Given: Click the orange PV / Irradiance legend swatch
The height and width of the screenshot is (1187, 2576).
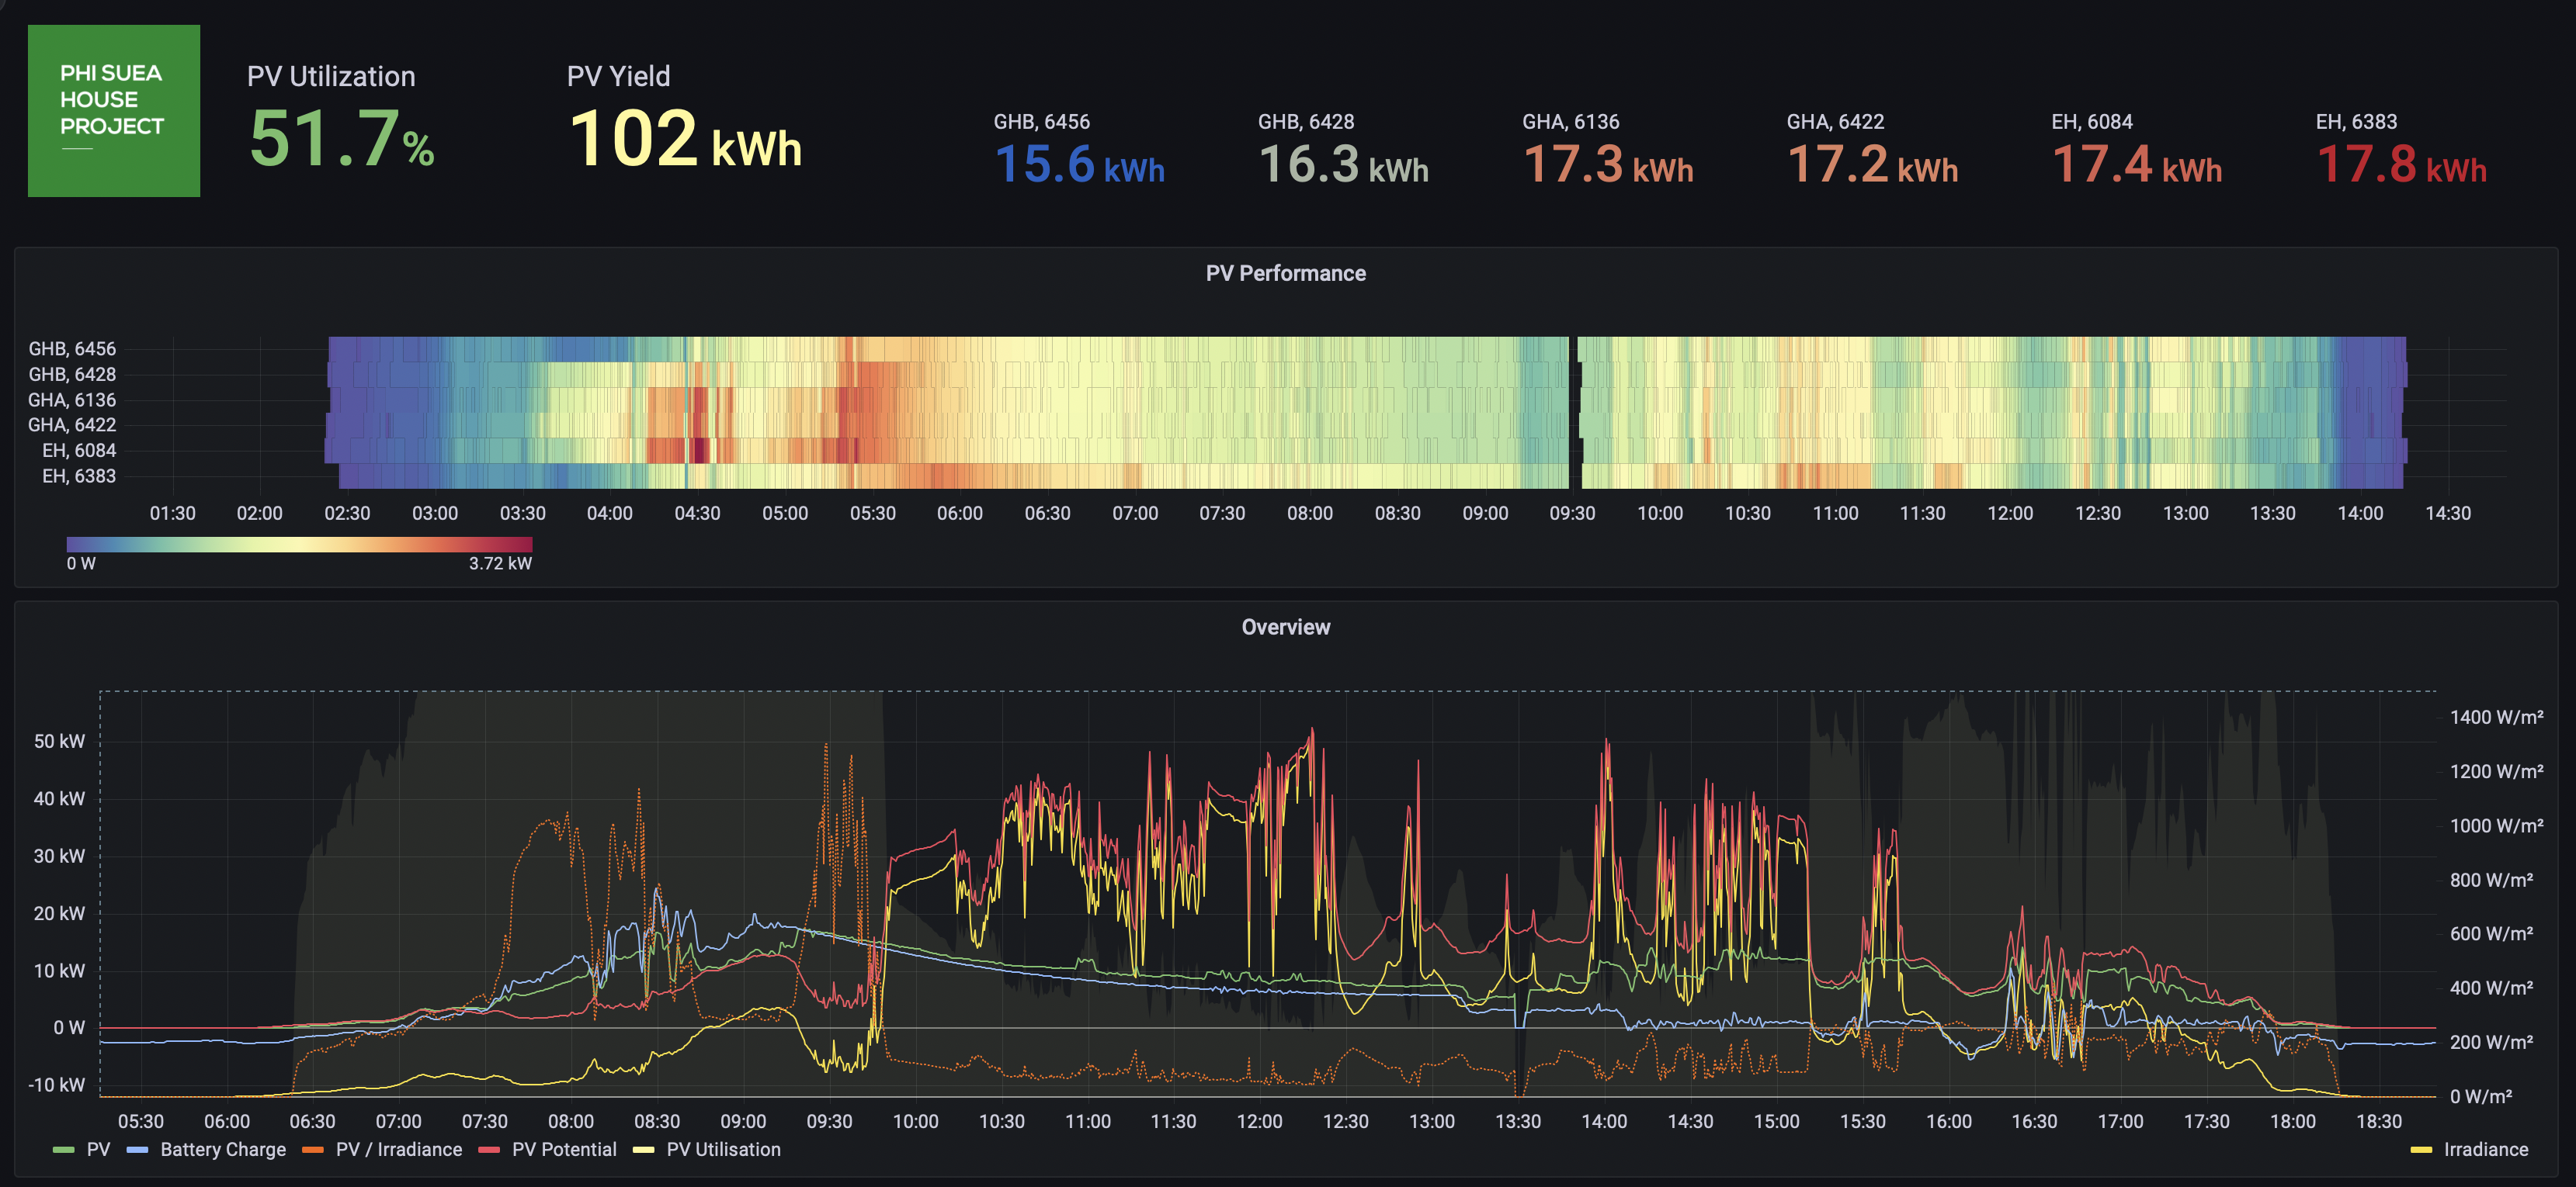Looking at the screenshot, I should click(x=313, y=1150).
